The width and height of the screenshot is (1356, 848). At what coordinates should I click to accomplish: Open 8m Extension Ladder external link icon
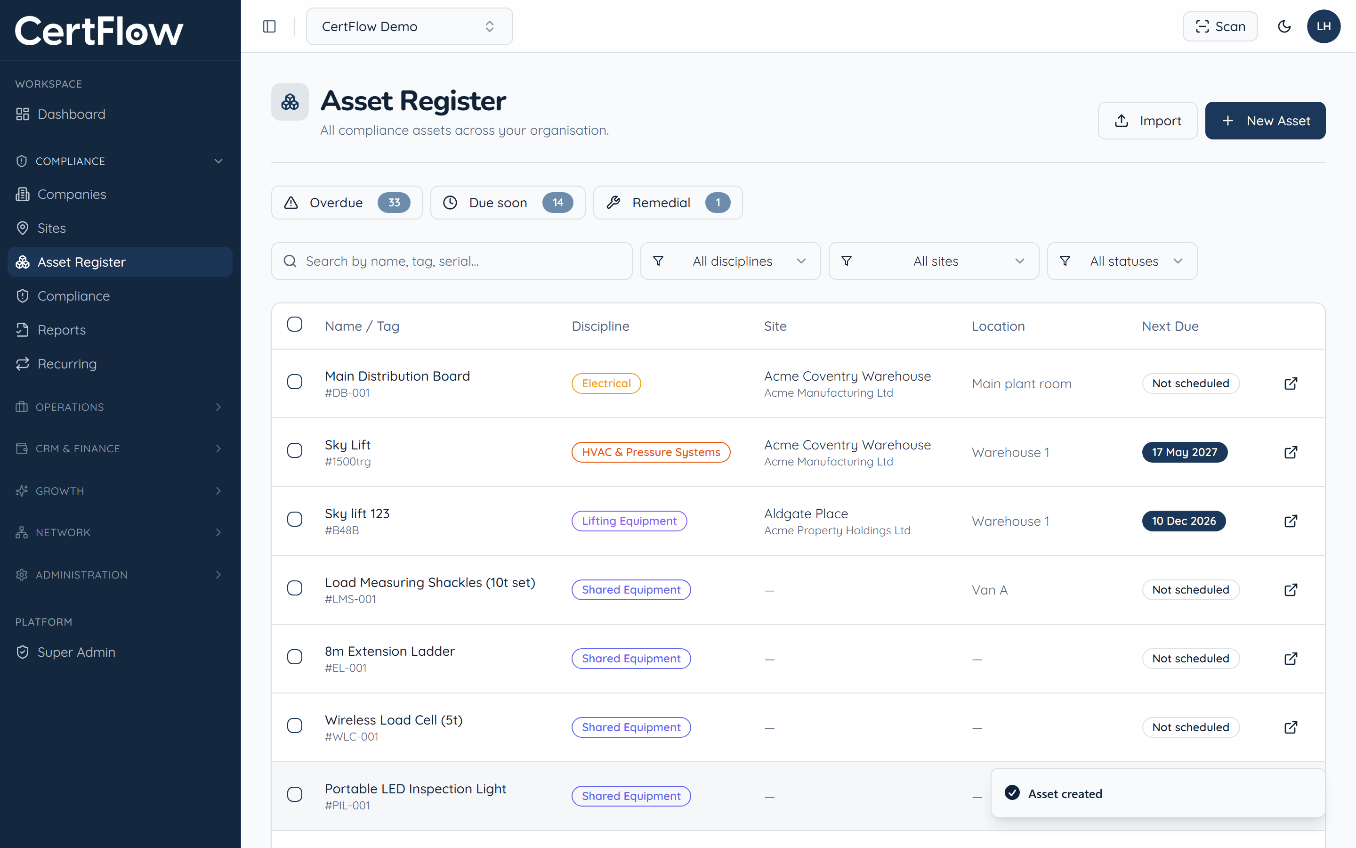pyautogui.click(x=1291, y=659)
